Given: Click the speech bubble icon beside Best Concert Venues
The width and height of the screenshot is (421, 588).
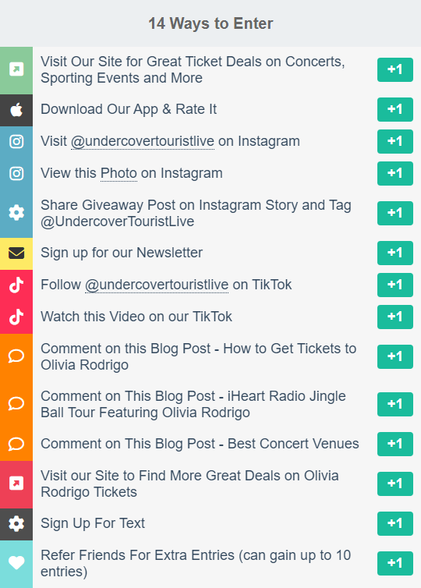Looking at the screenshot, I should pos(16,444).
